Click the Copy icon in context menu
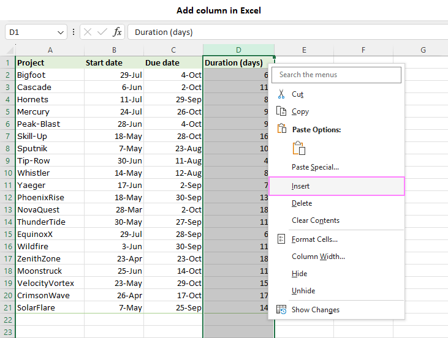Image resolution: width=448 pixels, height=338 pixels. click(x=281, y=111)
